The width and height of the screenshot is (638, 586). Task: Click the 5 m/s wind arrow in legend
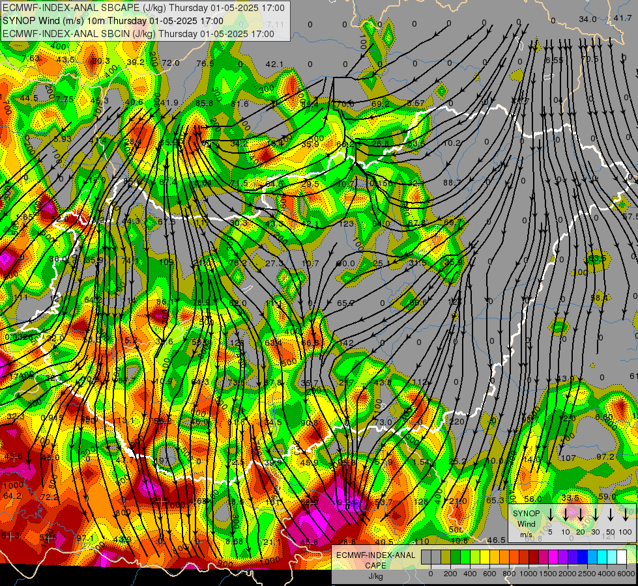point(550,515)
